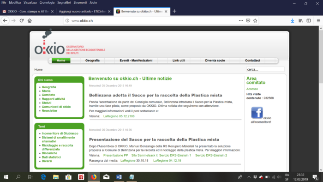Bookmark this page with the star
The height and width of the screenshot is (182, 323).
pos(255,21)
